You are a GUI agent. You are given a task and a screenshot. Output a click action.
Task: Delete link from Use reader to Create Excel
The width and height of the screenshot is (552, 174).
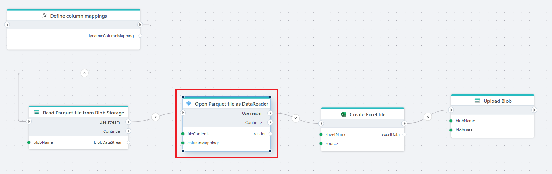tap(295, 119)
